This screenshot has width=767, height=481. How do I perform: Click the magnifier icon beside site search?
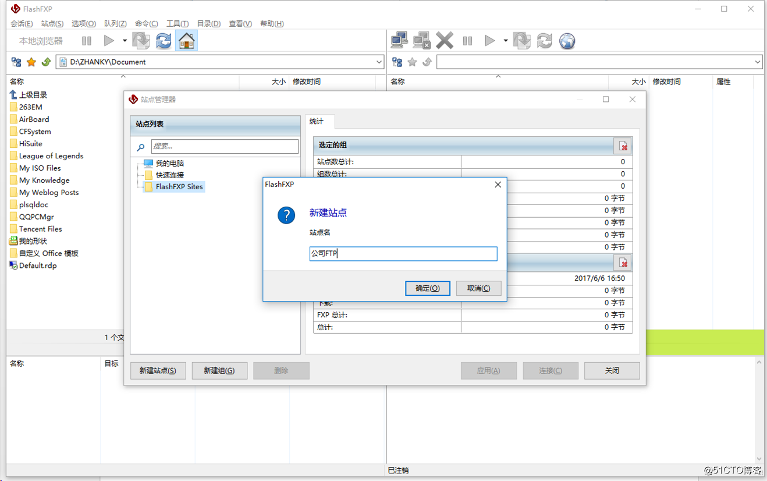141,147
